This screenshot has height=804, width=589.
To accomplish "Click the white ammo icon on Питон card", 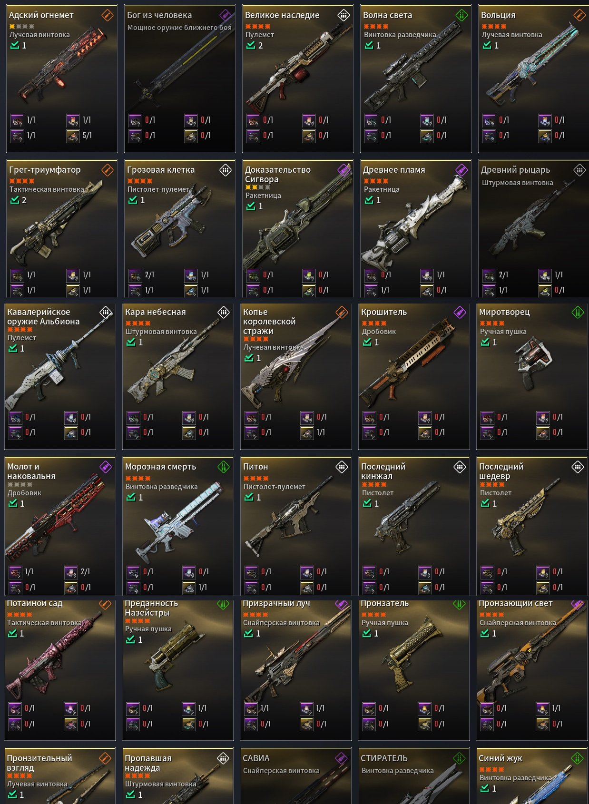I will 342,467.
